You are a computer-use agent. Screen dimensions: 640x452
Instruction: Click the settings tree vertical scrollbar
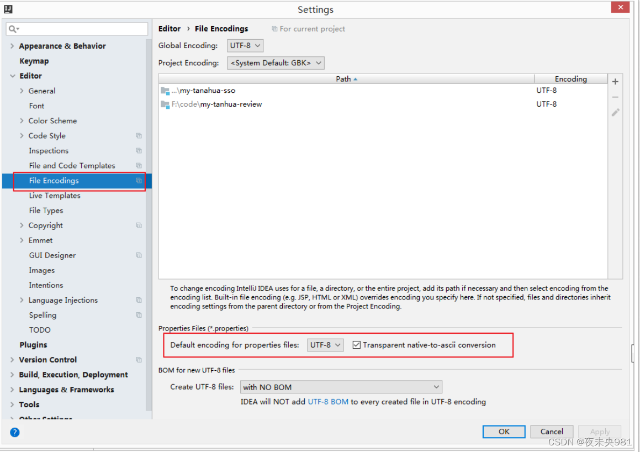pyautogui.click(x=149, y=224)
